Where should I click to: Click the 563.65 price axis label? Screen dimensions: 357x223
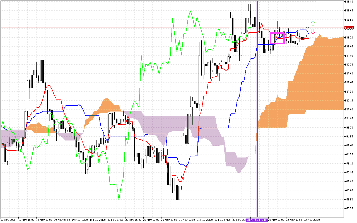(x=349, y=11)
